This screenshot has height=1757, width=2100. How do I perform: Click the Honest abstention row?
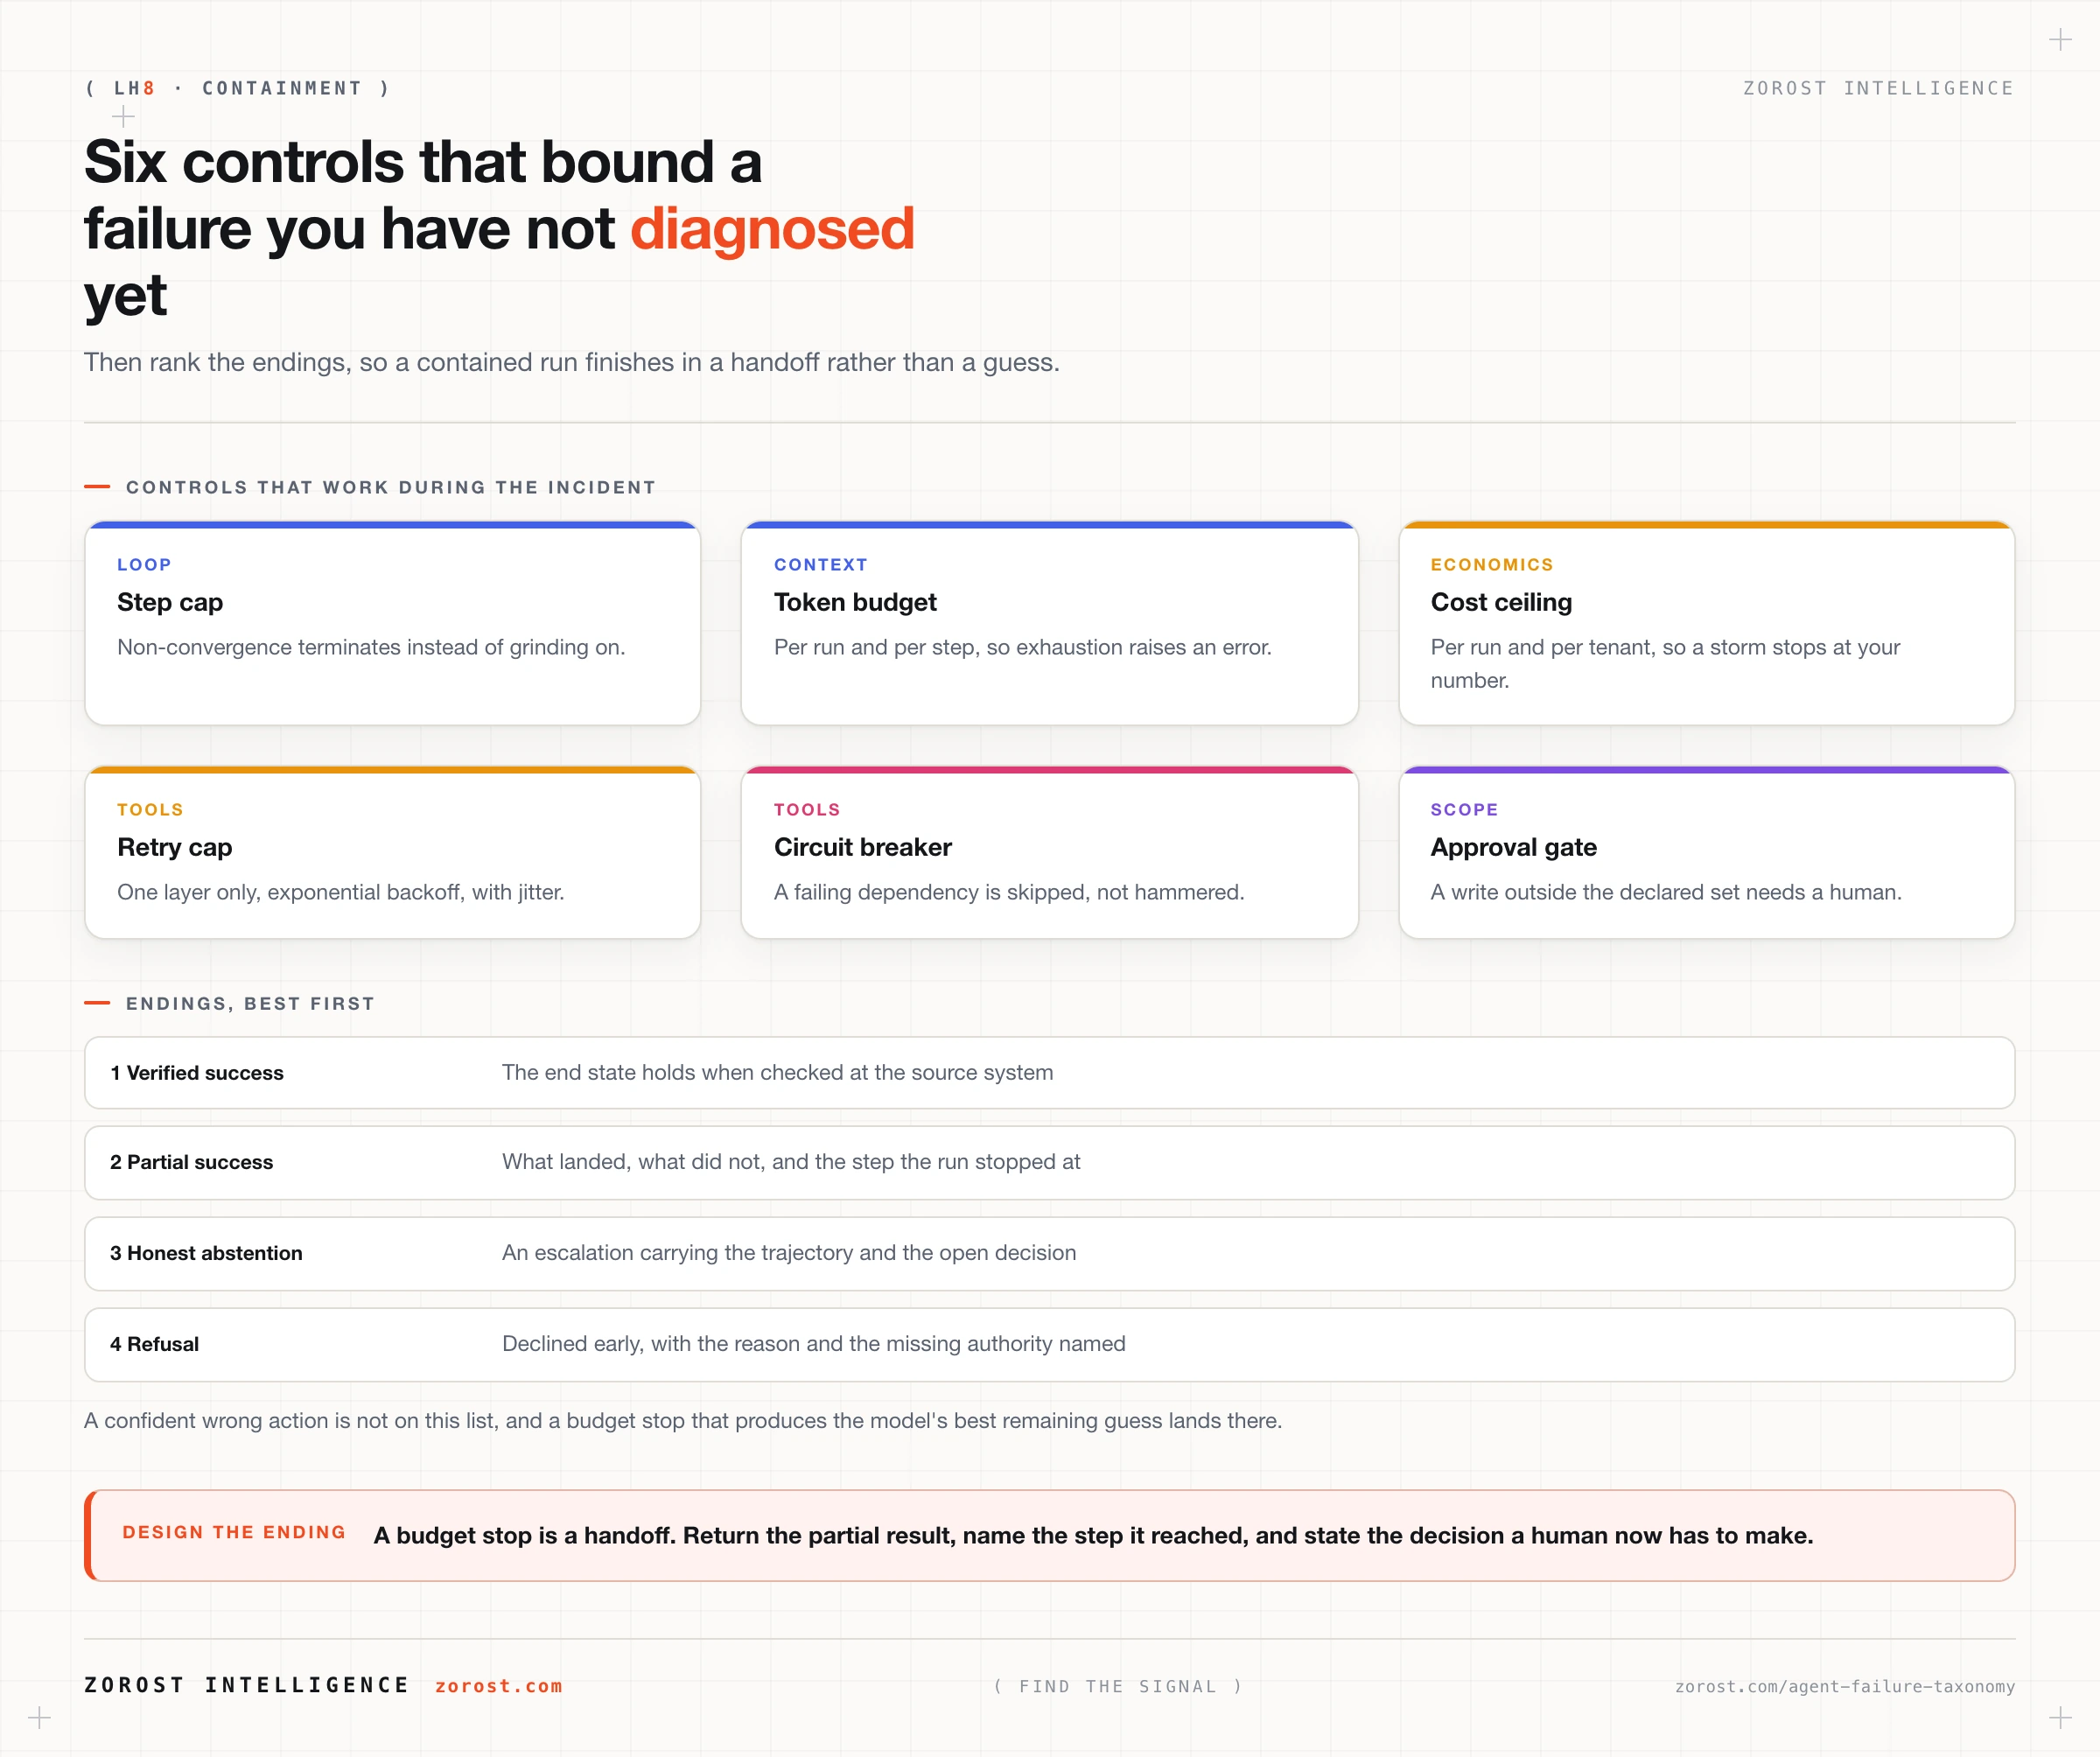(1049, 1254)
